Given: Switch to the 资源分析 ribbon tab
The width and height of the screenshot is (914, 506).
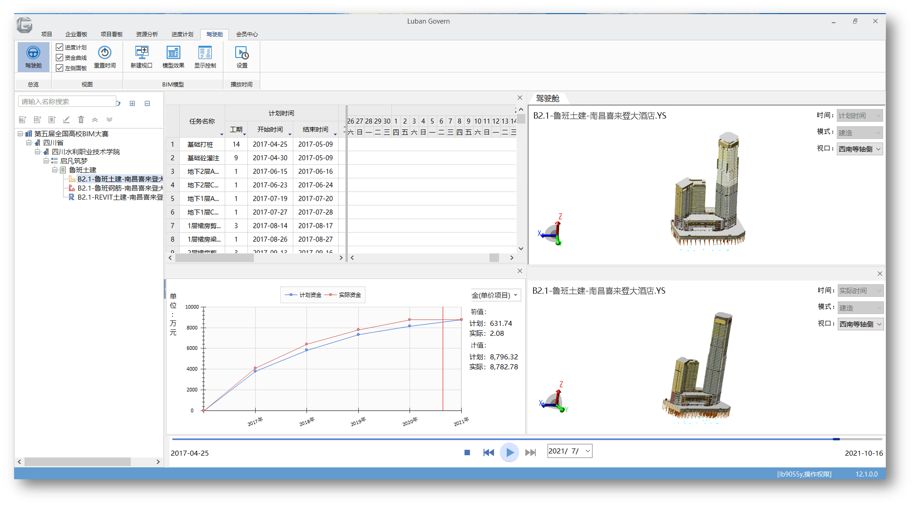Looking at the screenshot, I should pyautogui.click(x=147, y=34).
